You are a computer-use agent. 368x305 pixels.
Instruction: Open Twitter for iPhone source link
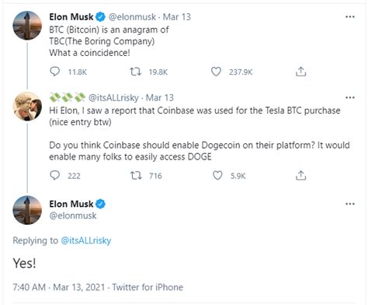148,287
